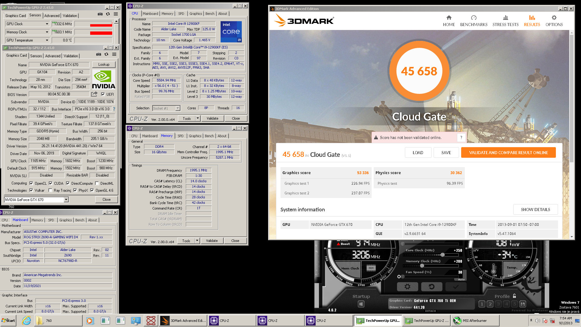Image resolution: width=581 pixels, height=327 pixels.
Task: Open GPU Clock sensor dropdown
Action: point(47,24)
